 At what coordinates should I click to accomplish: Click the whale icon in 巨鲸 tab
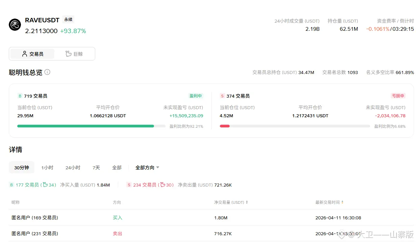coord(69,54)
